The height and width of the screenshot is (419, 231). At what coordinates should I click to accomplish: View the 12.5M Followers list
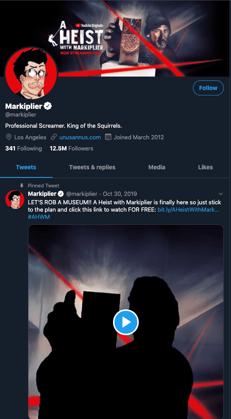tap(71, 149)
